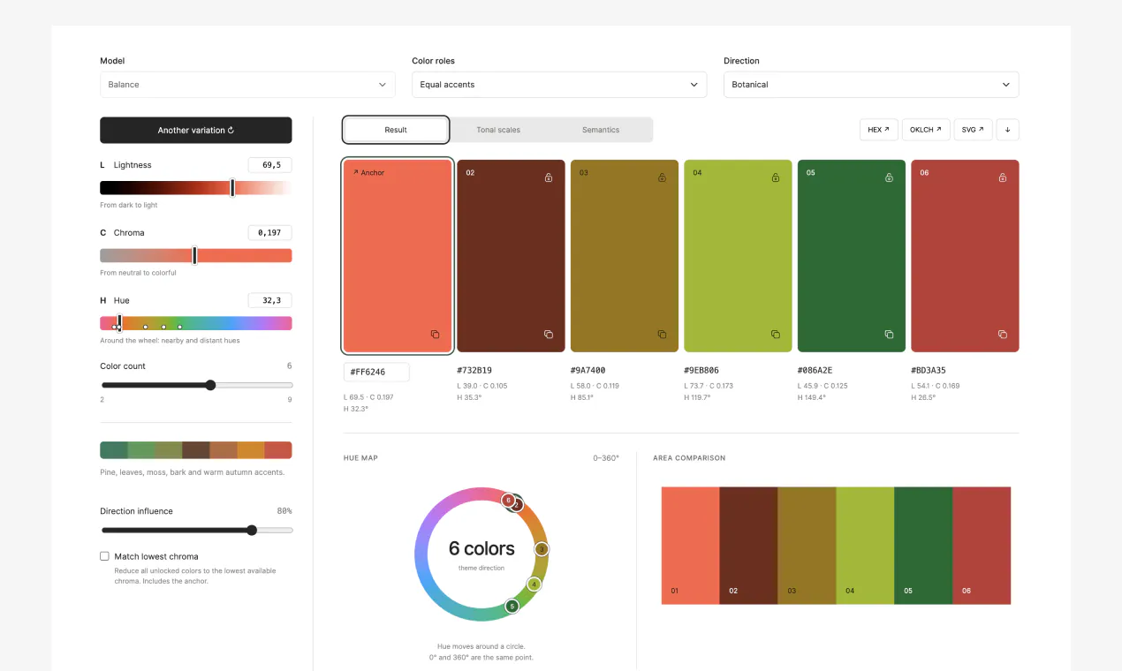
Task: Select the dark green 05 swatch
Action: tap(852, 256)
